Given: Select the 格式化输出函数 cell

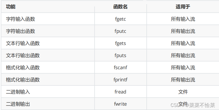Looking at the screenshot, I should point(23,80).
